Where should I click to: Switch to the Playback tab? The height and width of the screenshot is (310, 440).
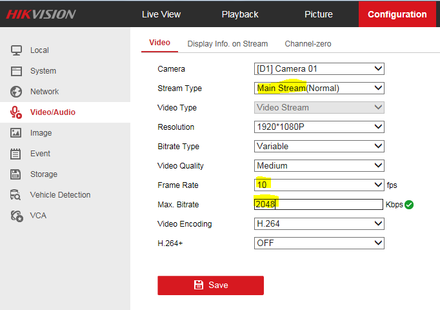coord(240,14)
